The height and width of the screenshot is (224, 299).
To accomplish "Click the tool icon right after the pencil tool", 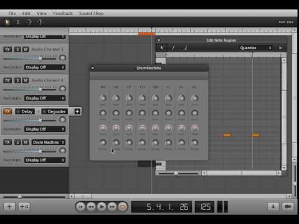I will point(29,22).
